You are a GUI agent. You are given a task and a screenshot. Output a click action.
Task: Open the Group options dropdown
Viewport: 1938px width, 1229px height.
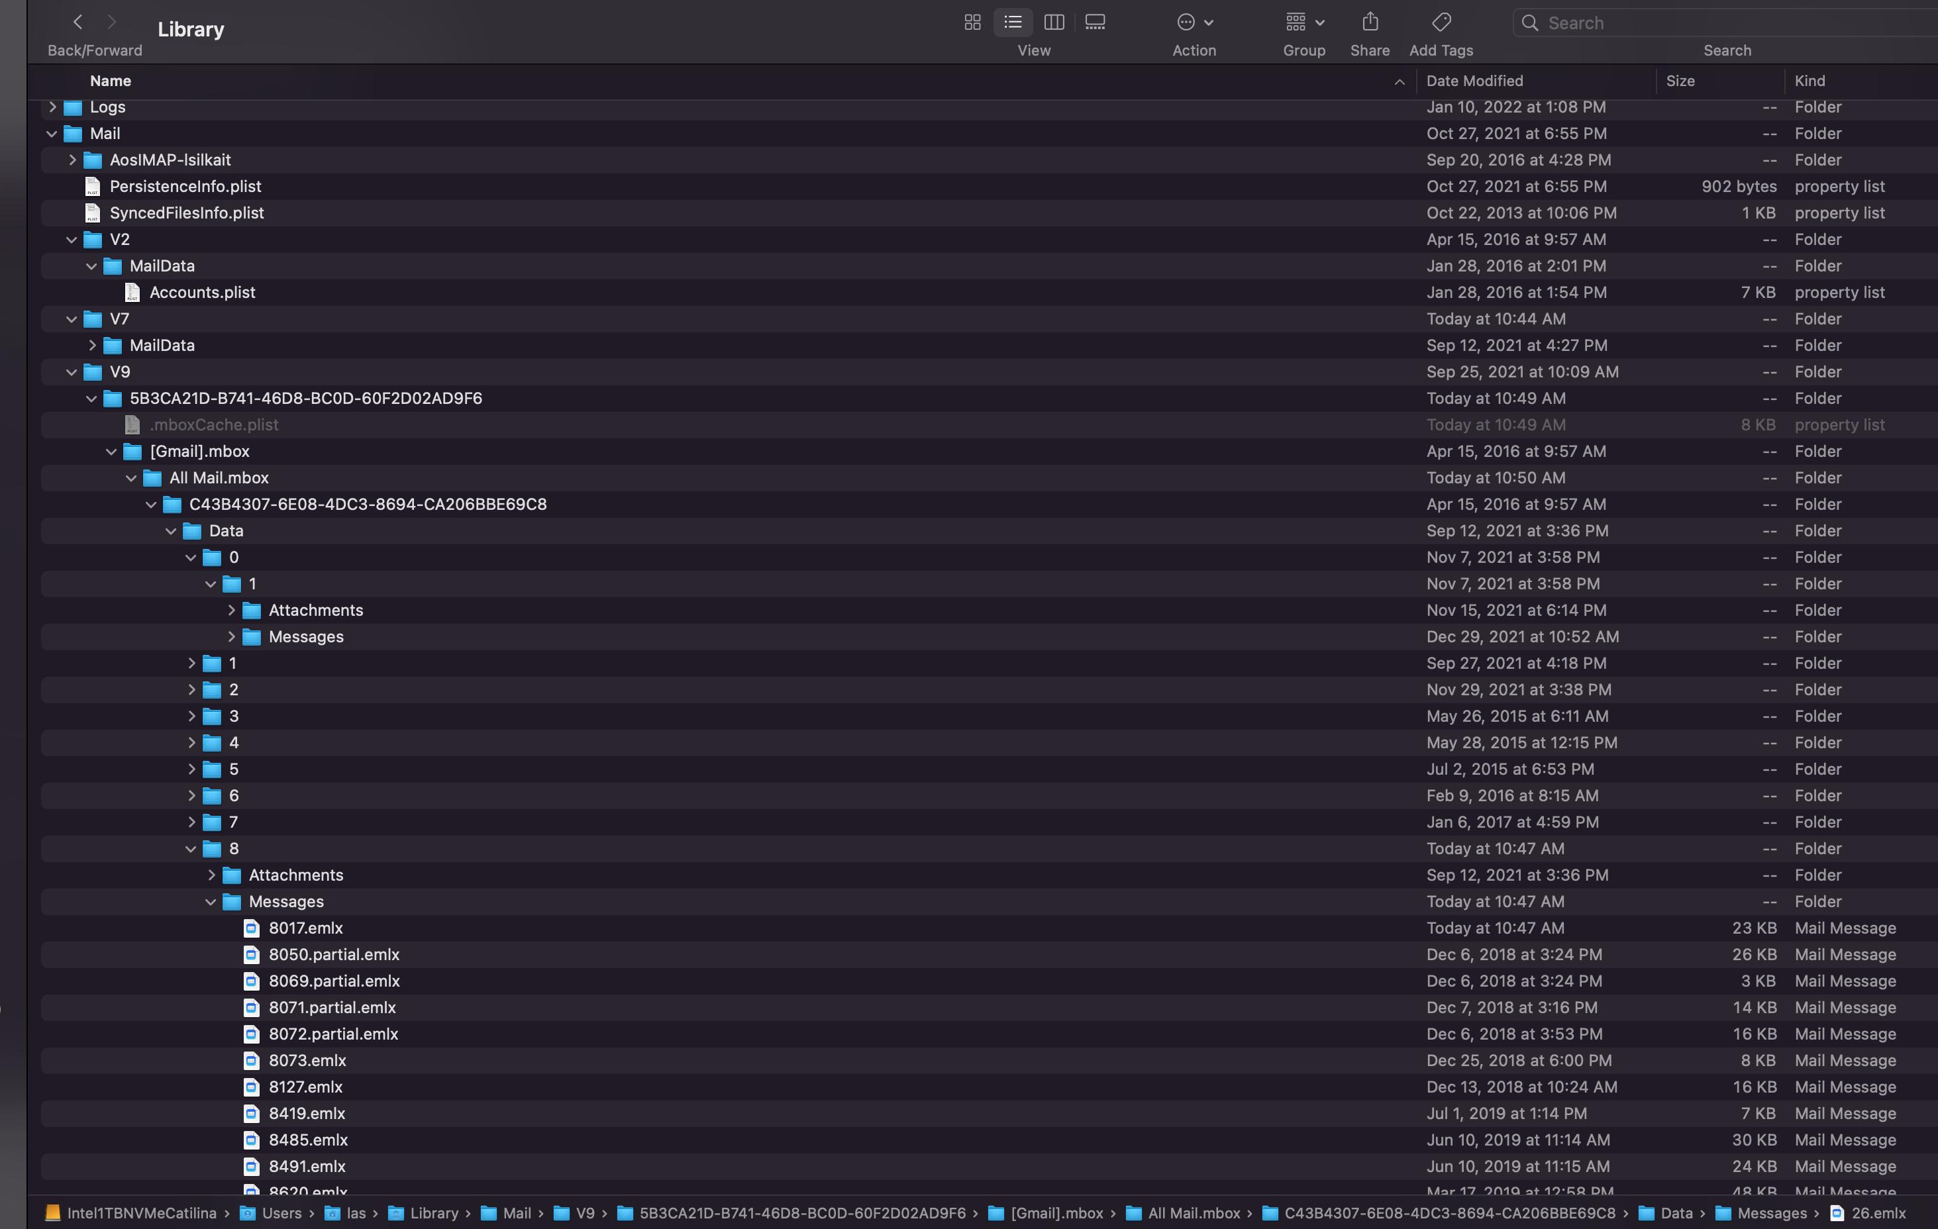(1303, 23)
